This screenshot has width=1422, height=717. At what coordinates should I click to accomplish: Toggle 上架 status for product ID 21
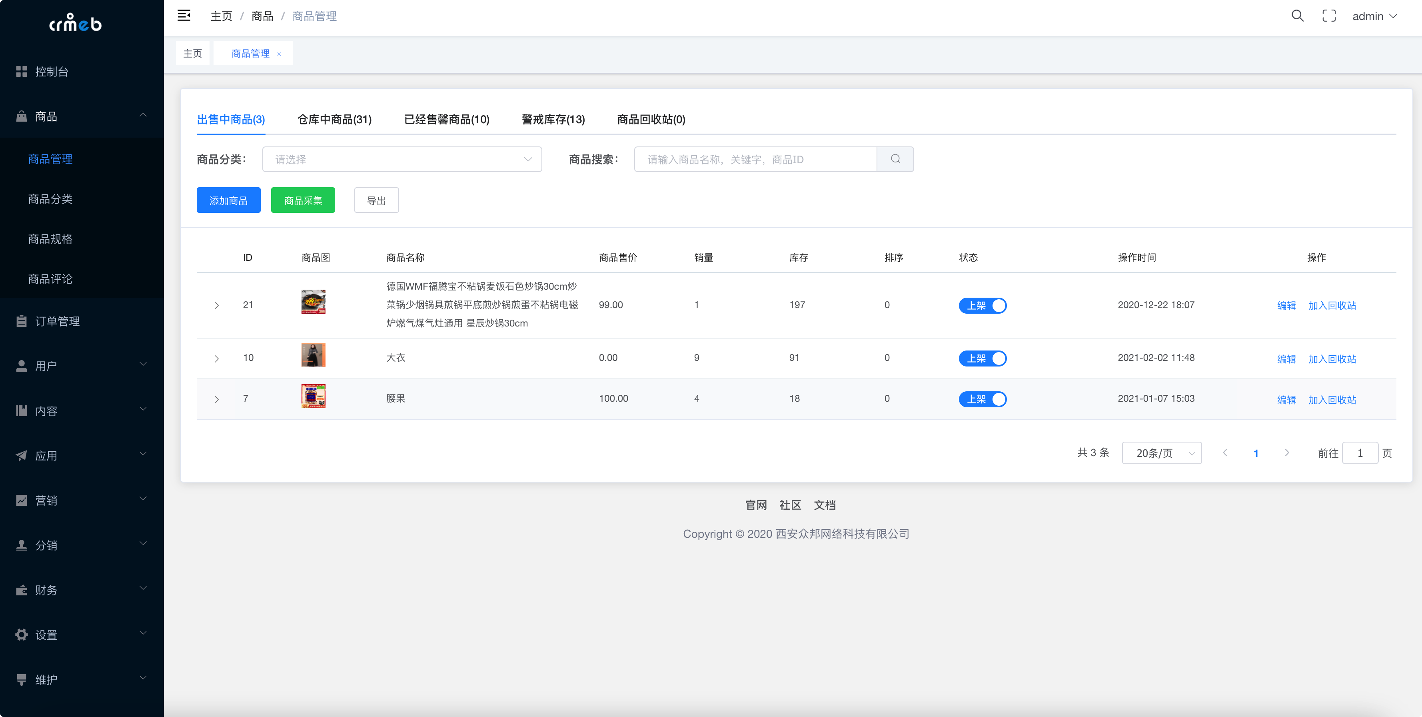pos(983,305)
